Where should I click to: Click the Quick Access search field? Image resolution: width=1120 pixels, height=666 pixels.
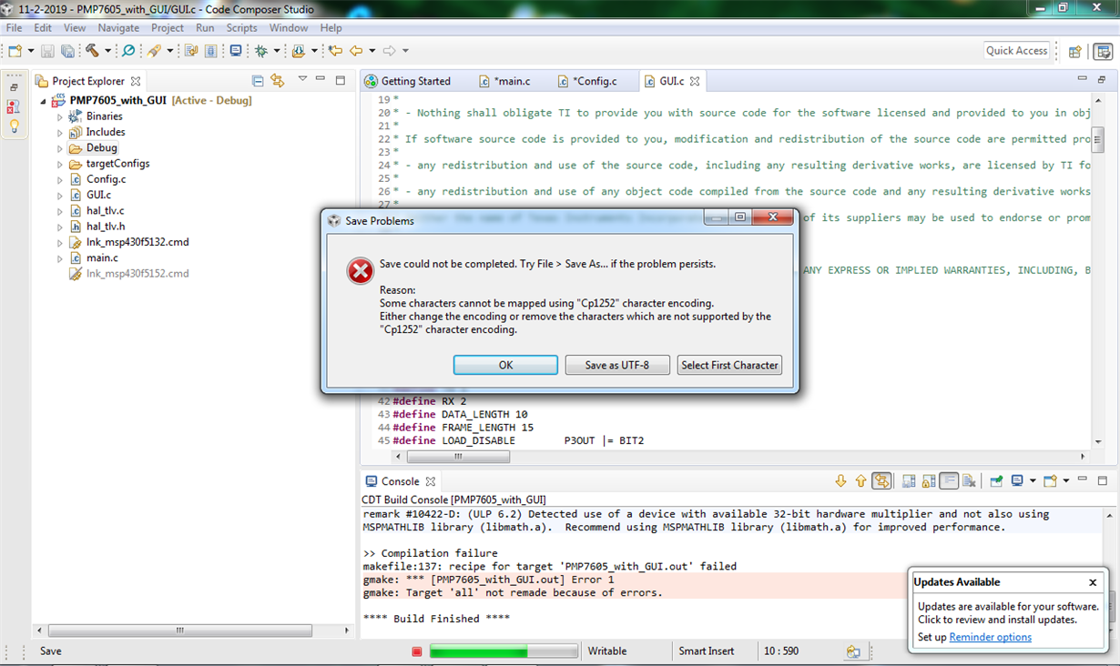point(1016,51)
